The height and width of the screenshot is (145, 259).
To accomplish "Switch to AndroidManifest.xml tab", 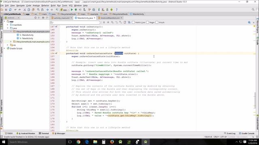I will click(x=110, y=18).
